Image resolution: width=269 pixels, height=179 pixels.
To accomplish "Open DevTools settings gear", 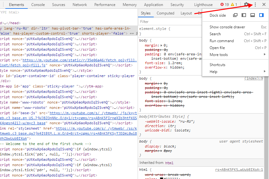I will (246, 4).
